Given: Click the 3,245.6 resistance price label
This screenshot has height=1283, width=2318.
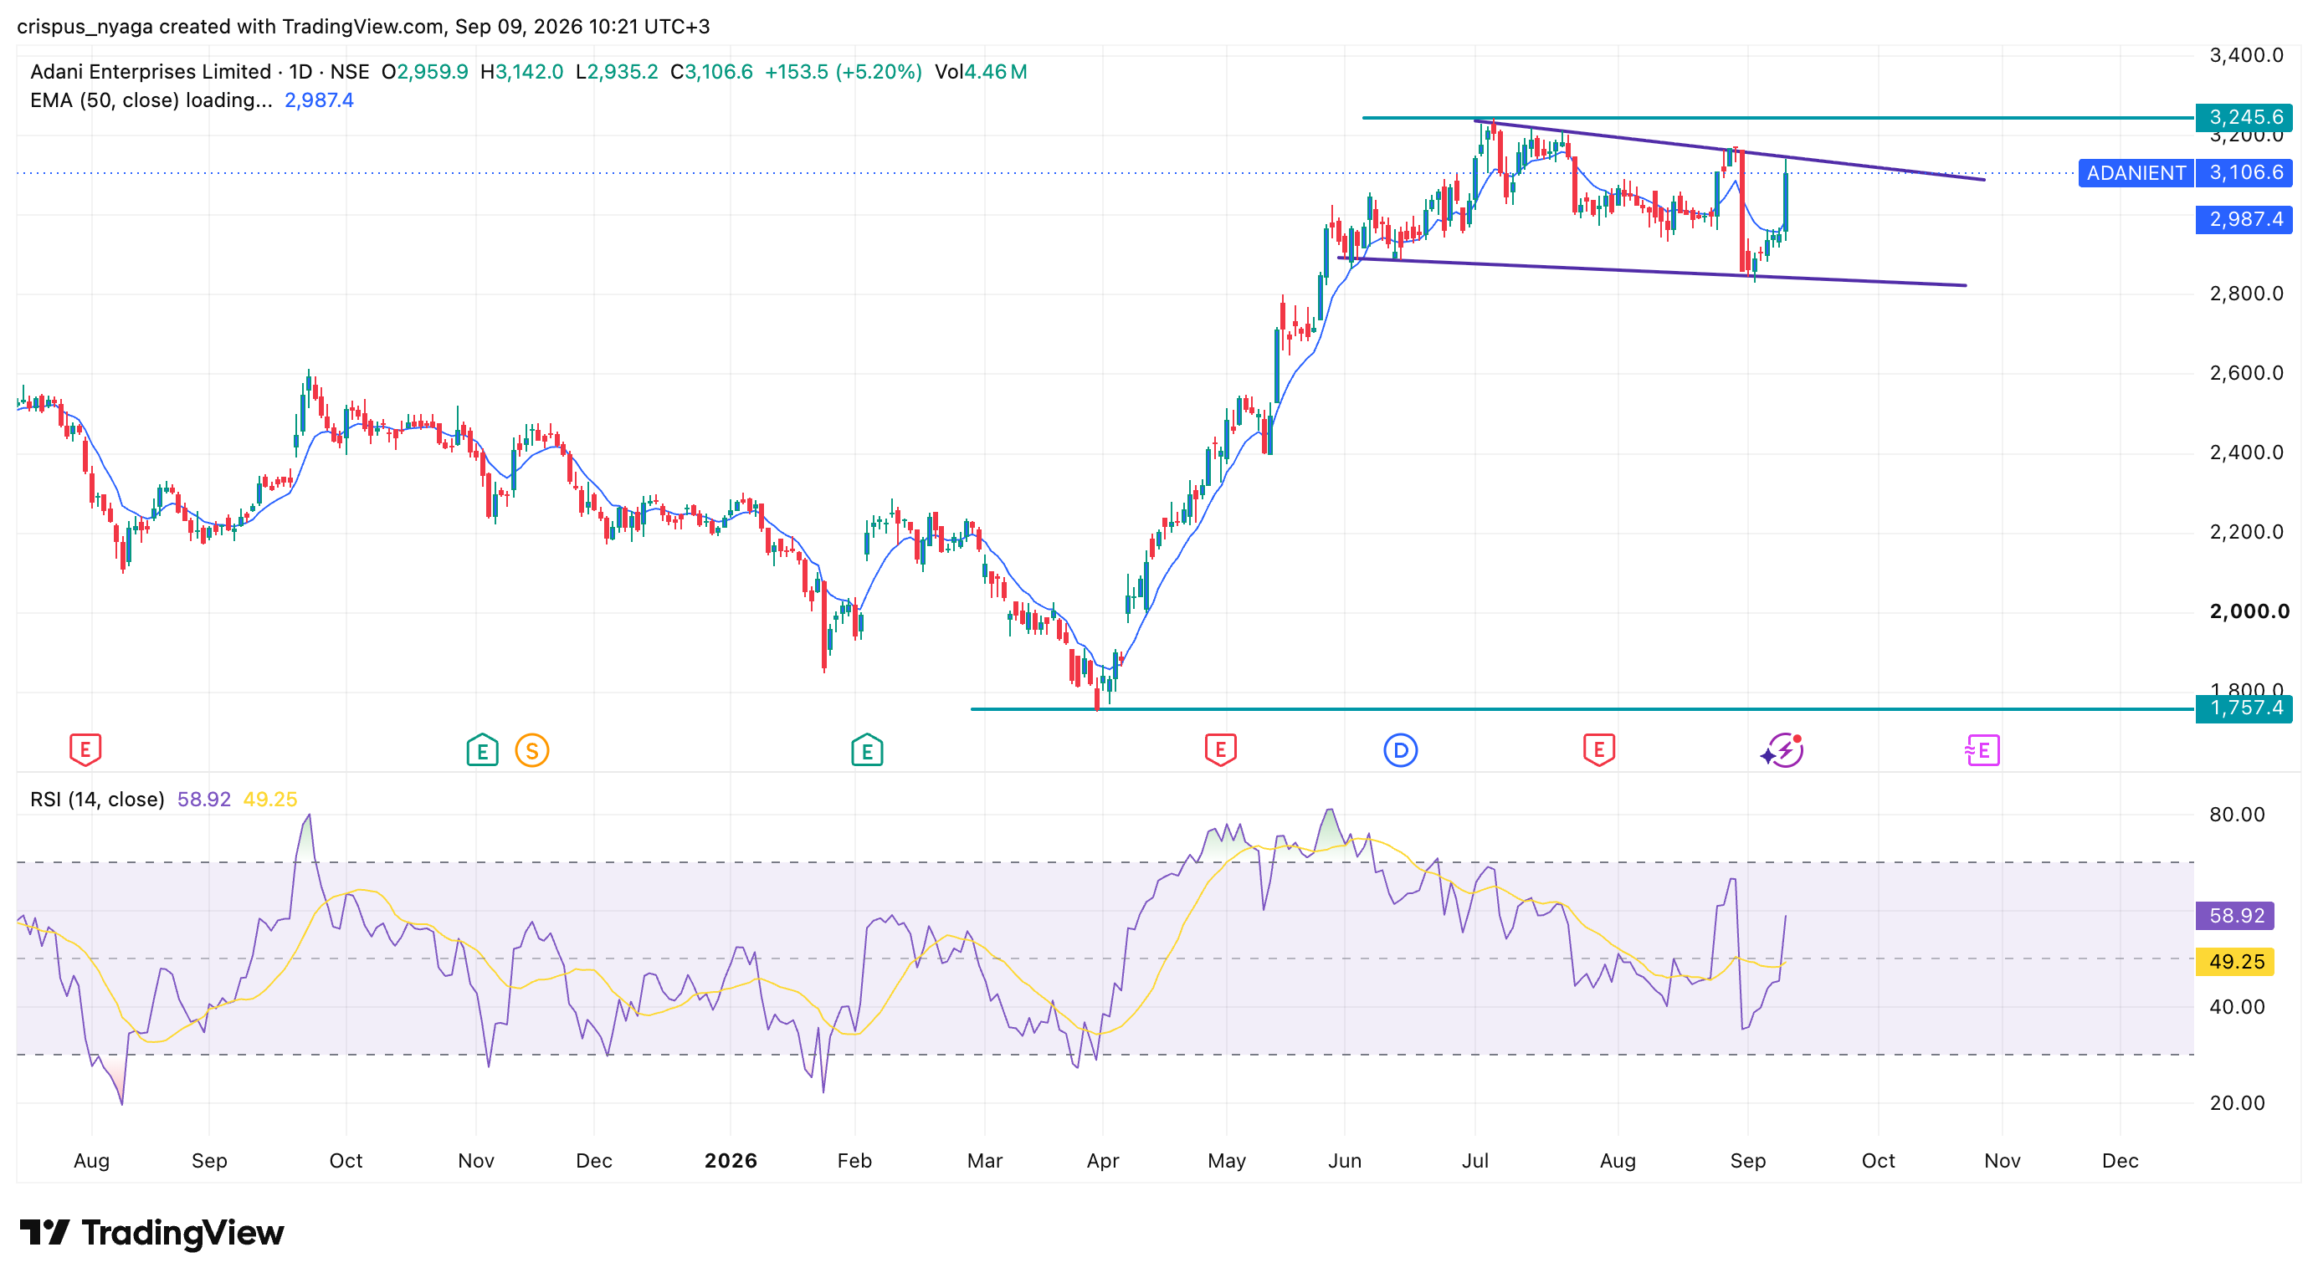Looking at the screenshot, I should tap(2244, 117).
